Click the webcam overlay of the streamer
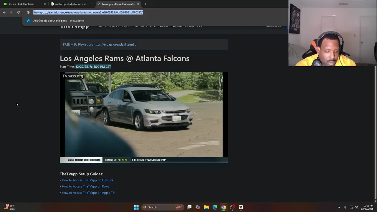 point(333,33)
